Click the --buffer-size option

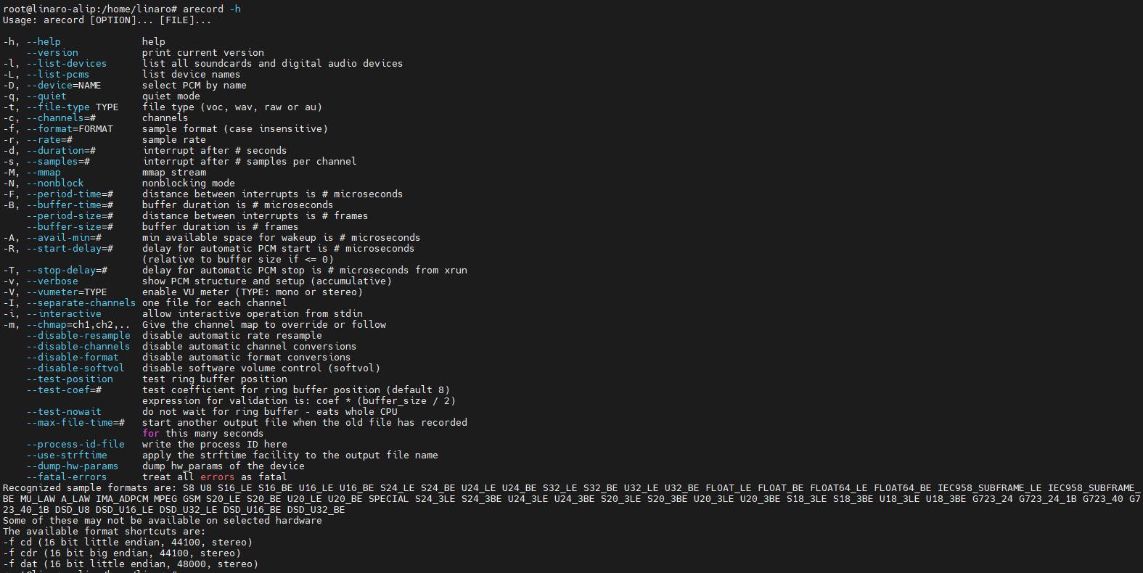70,227
